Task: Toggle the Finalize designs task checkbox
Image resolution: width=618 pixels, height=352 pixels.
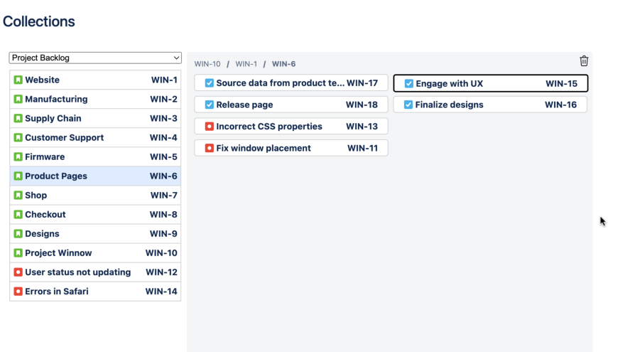Action: tap(408, 105)
